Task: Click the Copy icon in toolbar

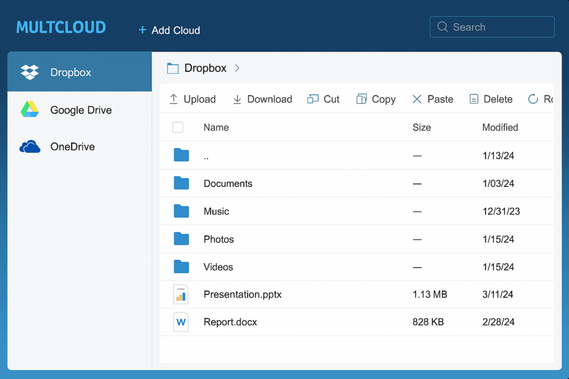Action: [362, 99]
